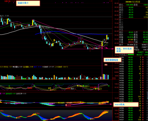Click the 五日量比 0.99 indicator label
The image size is (148, 121).
pyautogui.click(x=28, y=67)
